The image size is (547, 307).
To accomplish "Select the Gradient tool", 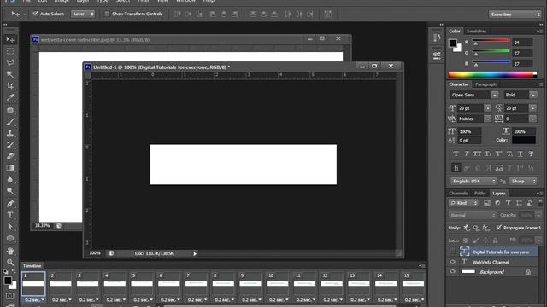I will coord(10,168).
